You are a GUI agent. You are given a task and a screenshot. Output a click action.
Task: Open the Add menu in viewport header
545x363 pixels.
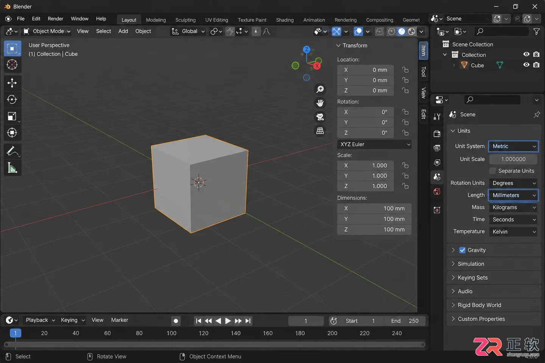click(123, 31)
